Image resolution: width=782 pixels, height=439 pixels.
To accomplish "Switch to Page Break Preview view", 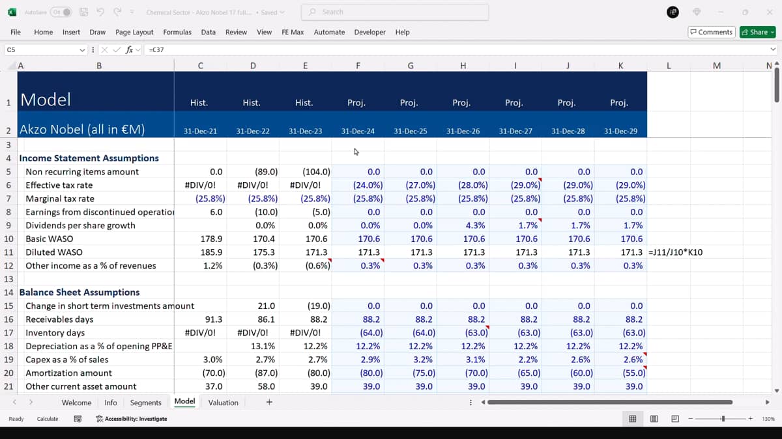I will [675, 419].
